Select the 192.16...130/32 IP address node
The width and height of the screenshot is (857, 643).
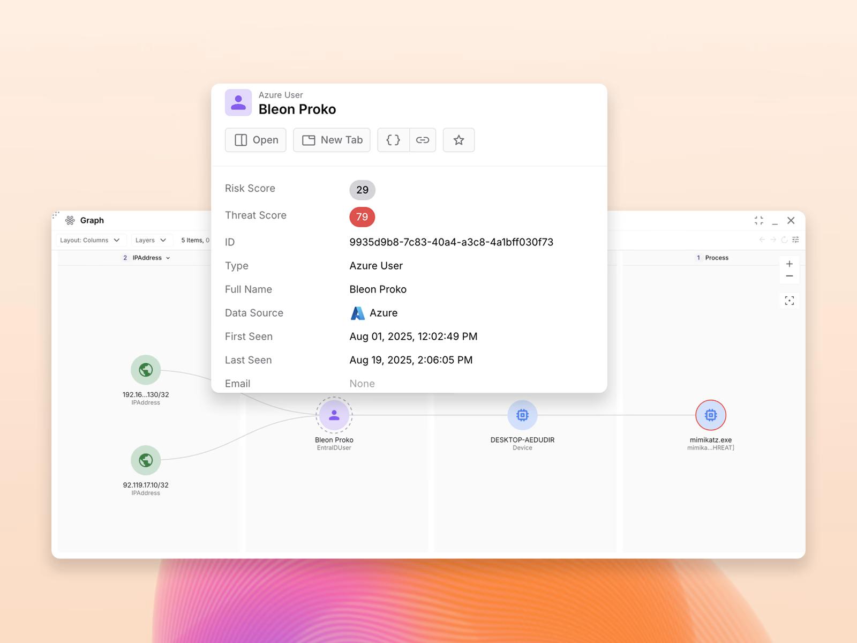[146, 370]
